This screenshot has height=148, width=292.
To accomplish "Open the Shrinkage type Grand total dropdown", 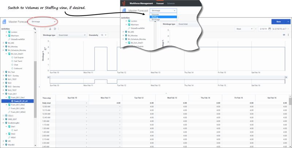I will [x=72, y=35].
